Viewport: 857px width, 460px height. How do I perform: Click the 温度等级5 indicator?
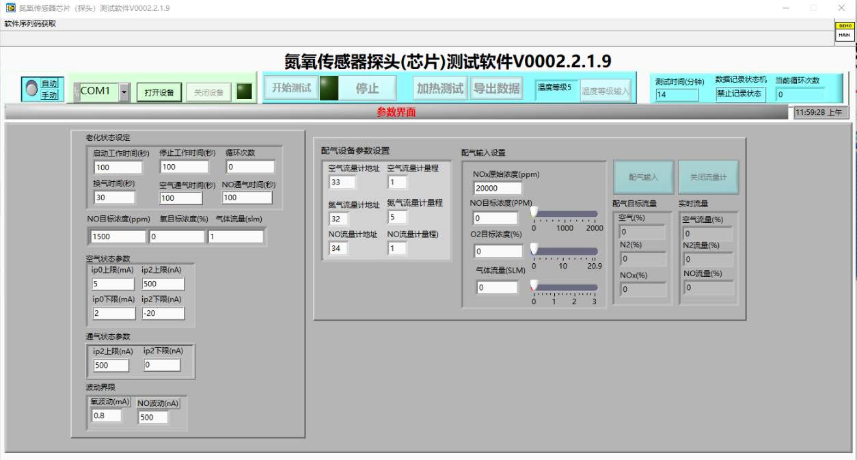point(555,88)
